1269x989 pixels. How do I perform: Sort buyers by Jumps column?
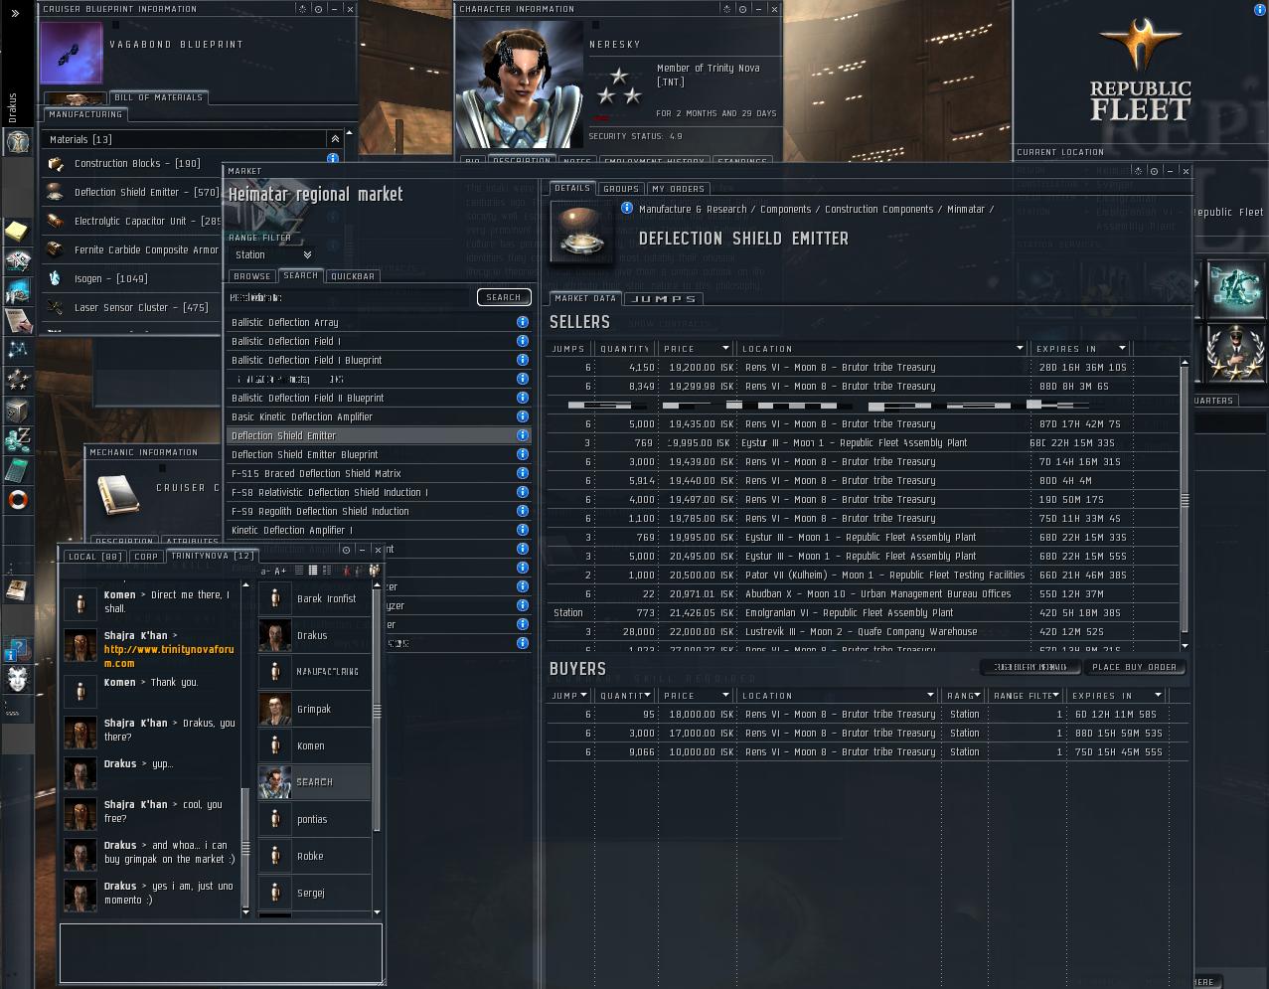click(x=568, y=696)
